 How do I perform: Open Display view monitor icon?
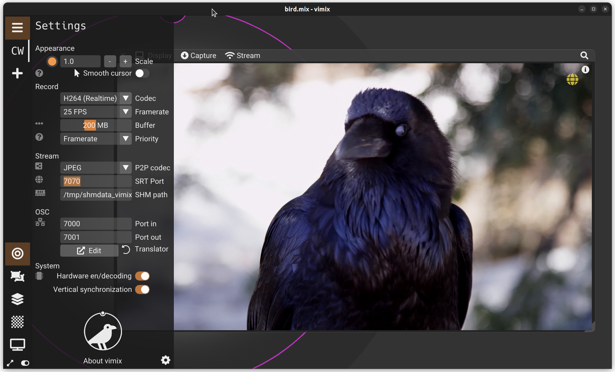[17, 345]
